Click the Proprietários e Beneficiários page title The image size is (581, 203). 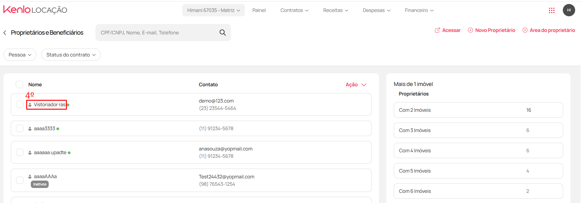pos(47,33)
